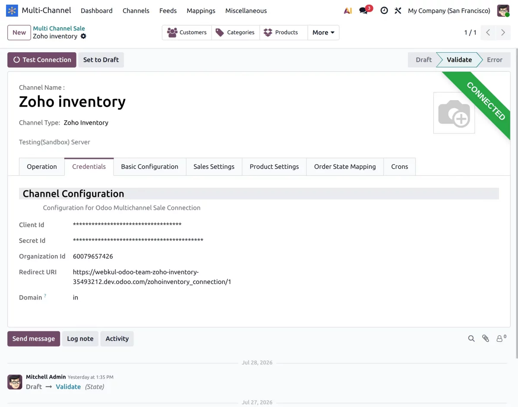Switch to the Crons tab
The width and height of the screenshot is (518, 407).
click(400, 167)
